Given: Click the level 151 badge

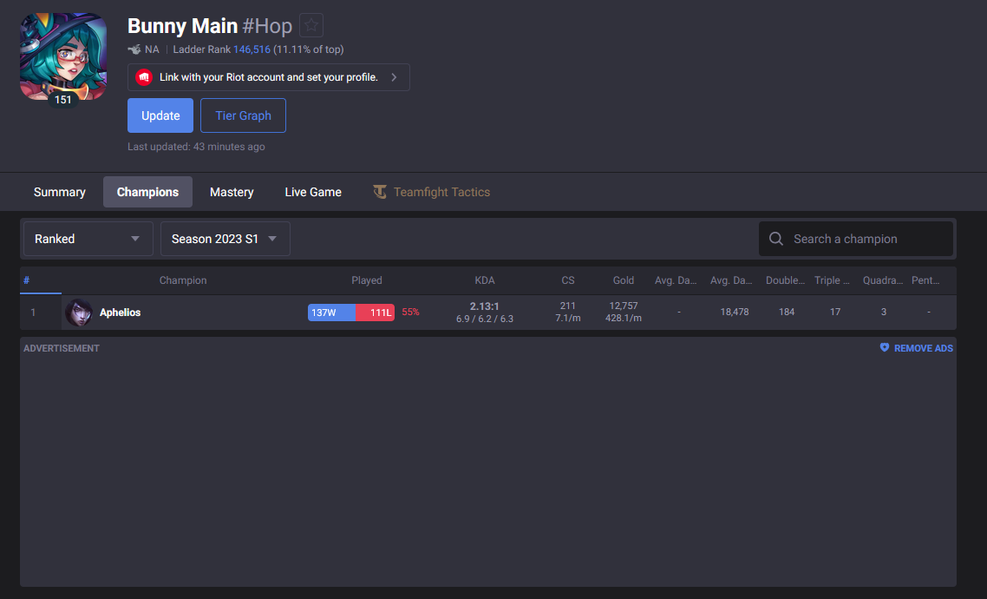Looking at the screenshot, I should [63, 100].
